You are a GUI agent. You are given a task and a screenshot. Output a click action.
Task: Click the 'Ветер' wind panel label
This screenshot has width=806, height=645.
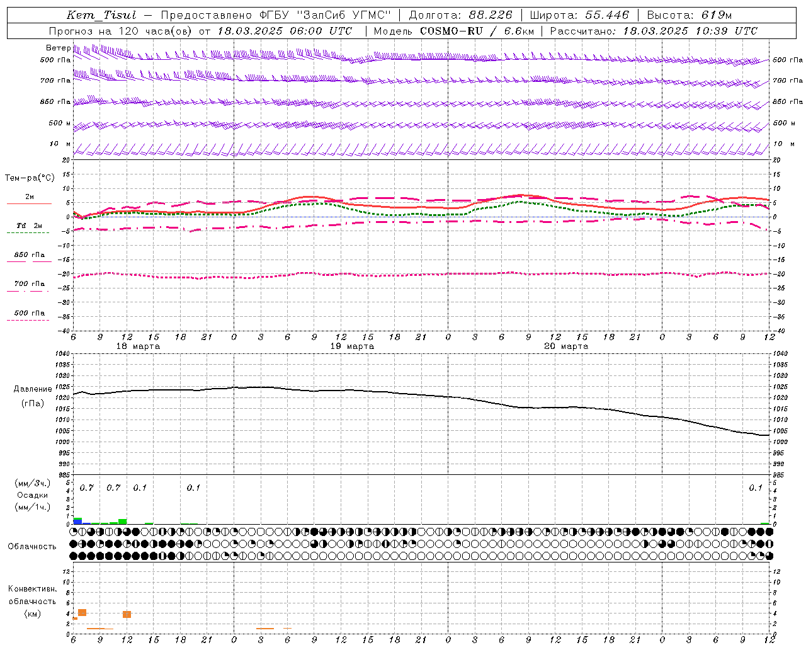pyautogui.click(x=58, y=48)
